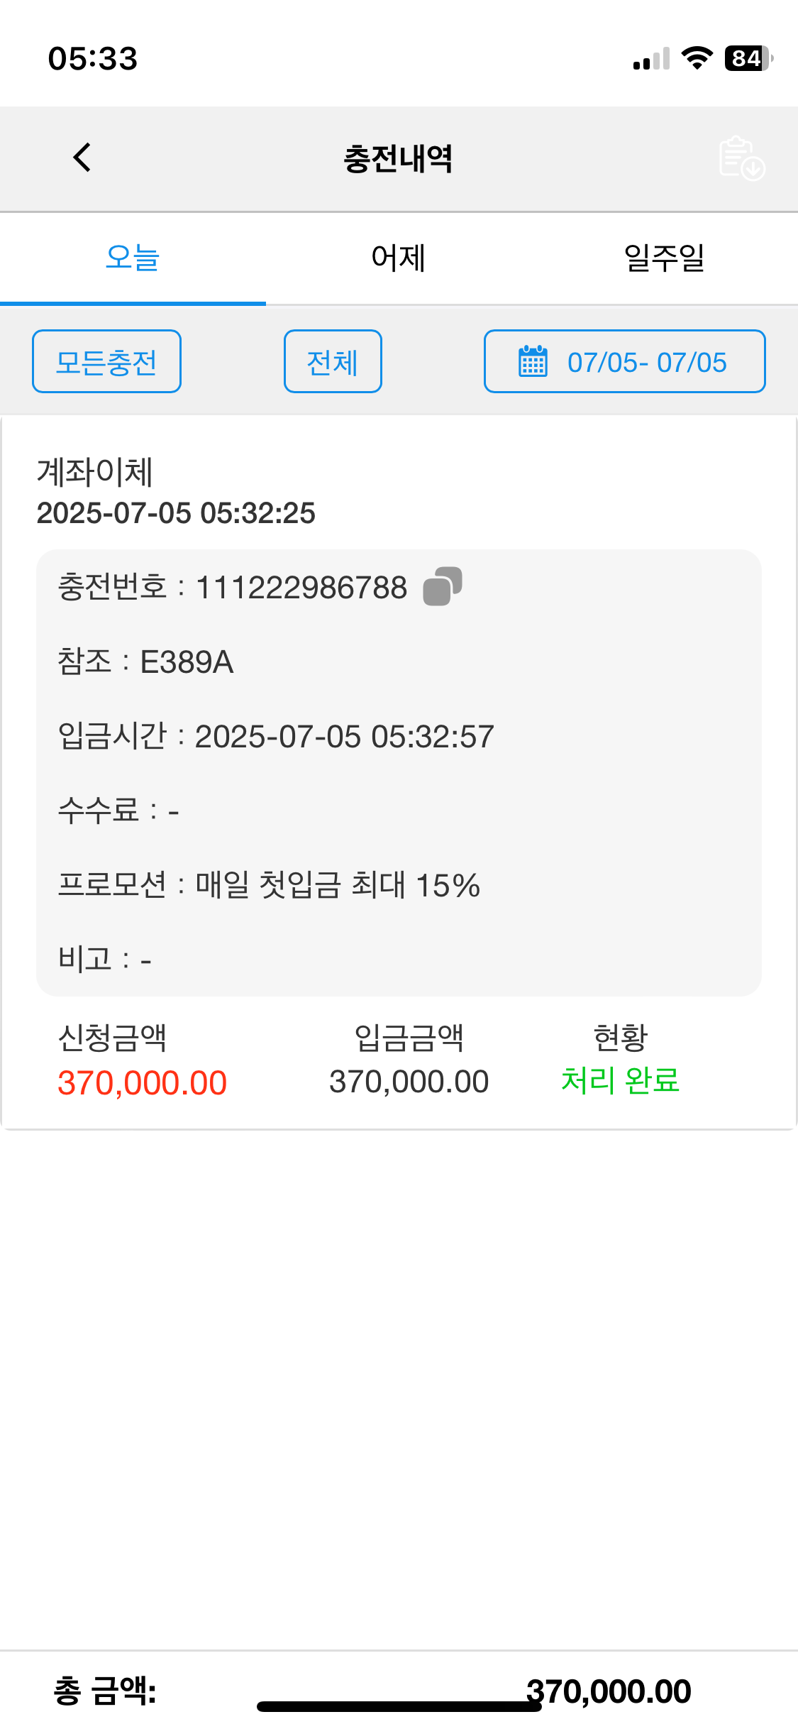Tap the 처리 완료 status text
798x1729 pixels.
point(620,1081)
